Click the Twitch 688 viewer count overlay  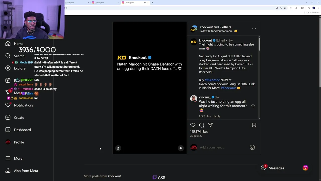pyautogui.click(x=159, y=177)
